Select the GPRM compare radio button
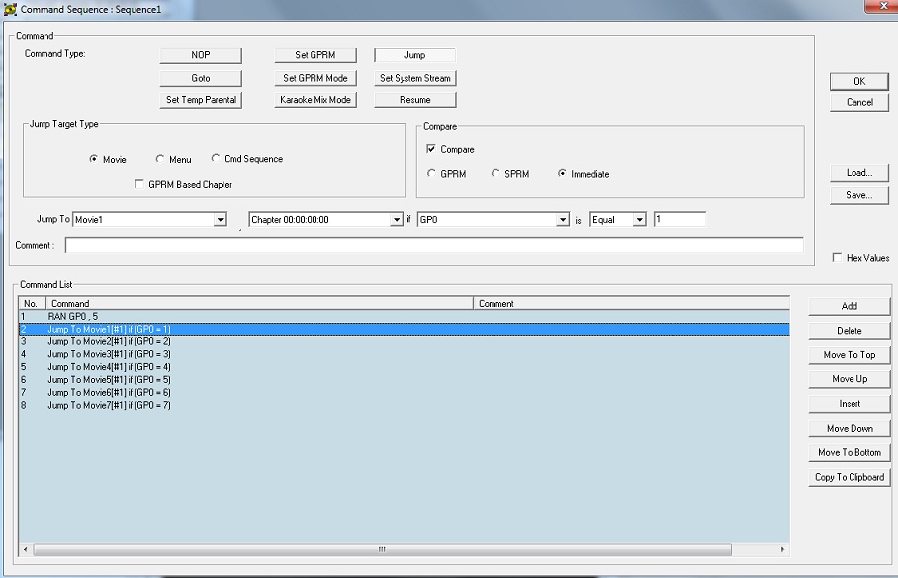The height and width of the screenshot is (578, 898). pos(431,173)
